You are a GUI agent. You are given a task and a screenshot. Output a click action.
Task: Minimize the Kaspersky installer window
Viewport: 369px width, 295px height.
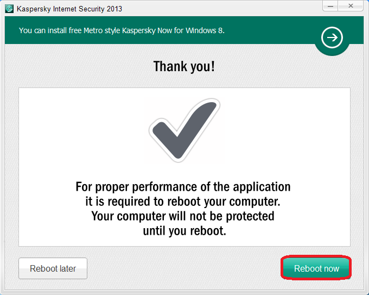(330, 6)
